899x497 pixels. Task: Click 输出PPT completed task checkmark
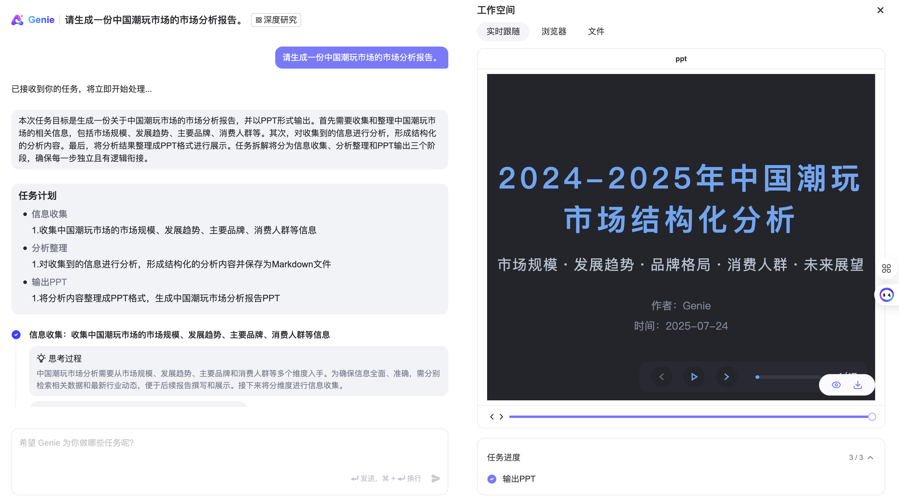[x=492, y=479]
